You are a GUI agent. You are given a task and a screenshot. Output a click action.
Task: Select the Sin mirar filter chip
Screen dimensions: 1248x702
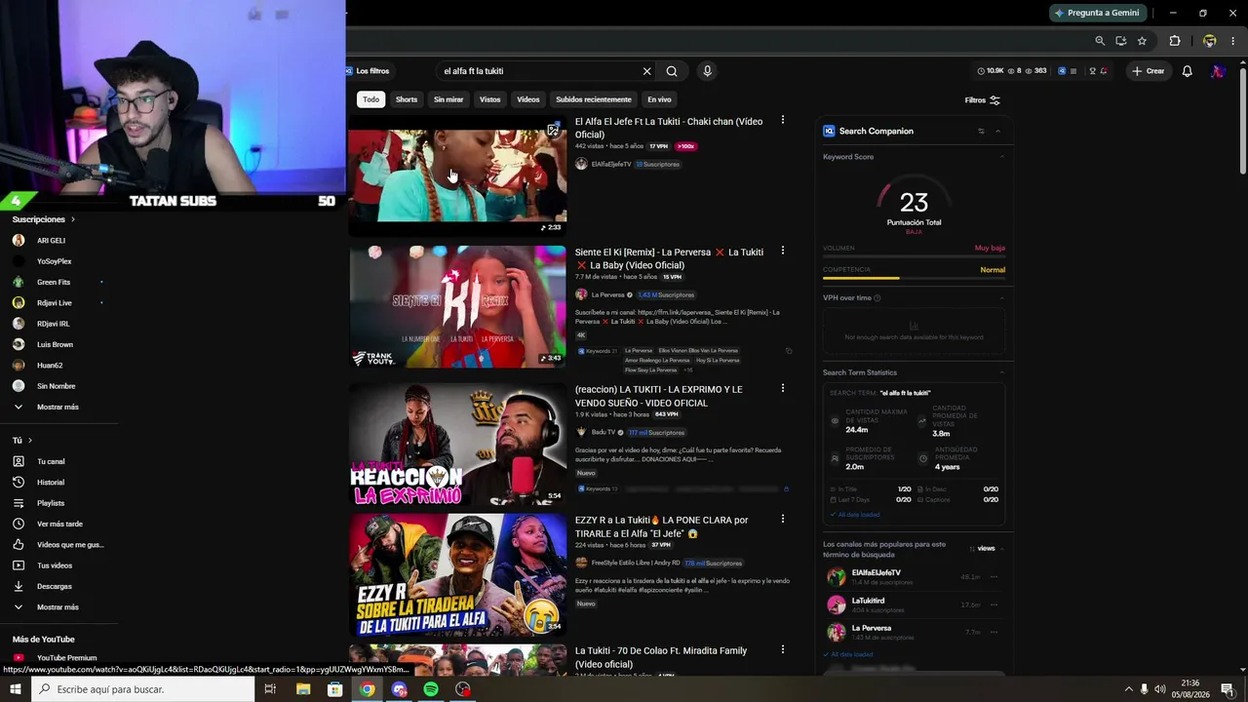tap(448, 99)
